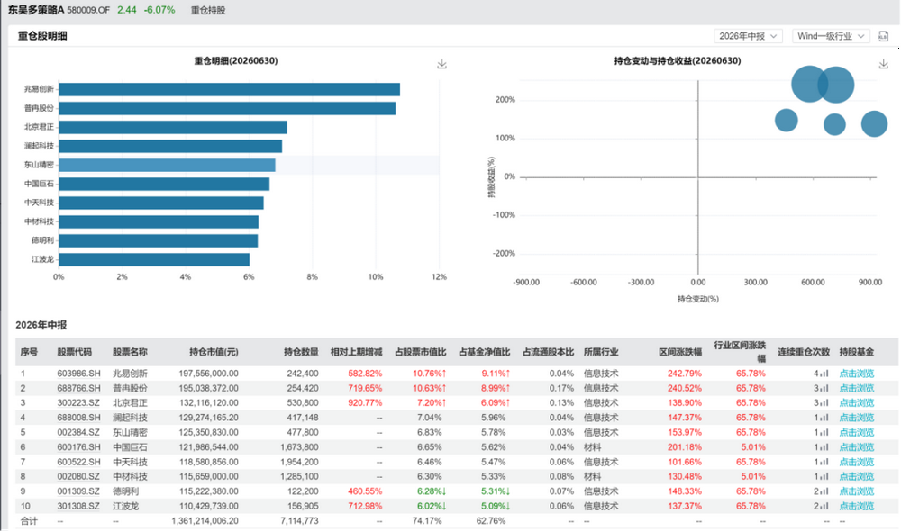The height and width of the screenshot is (532, 901).
Task: Select the 兆易创新 bar in chart
Action: [x=229, y=89]
